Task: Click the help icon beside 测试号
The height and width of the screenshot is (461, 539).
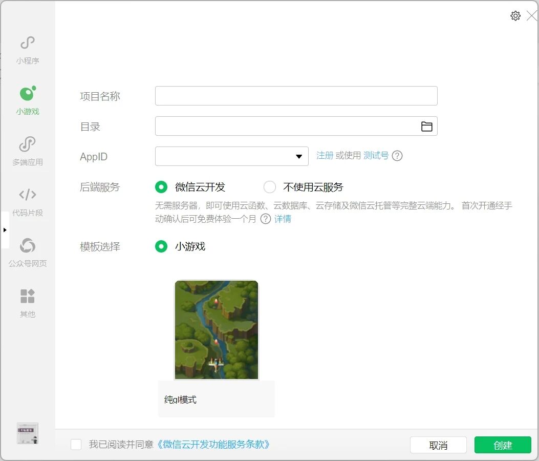Action: [397, 156]
